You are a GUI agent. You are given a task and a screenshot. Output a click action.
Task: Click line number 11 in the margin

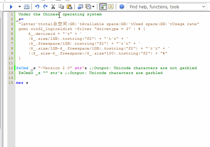[11, 63]
